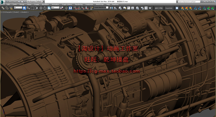Click the Select and Link tool

pyautogui.click(x=3, y=8)
